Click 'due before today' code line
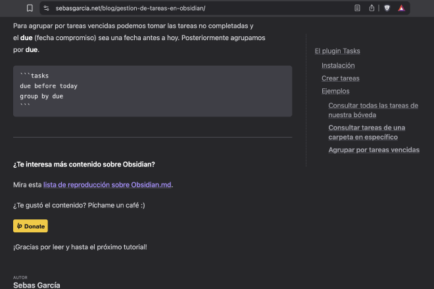434x289 pixels. [x=49, y=86]
